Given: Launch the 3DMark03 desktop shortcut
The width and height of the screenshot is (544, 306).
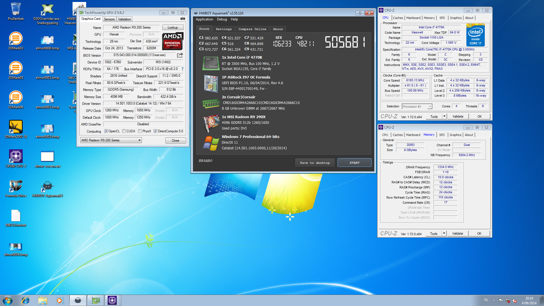Looking at the screenshot, I should (x=16, y=41).
